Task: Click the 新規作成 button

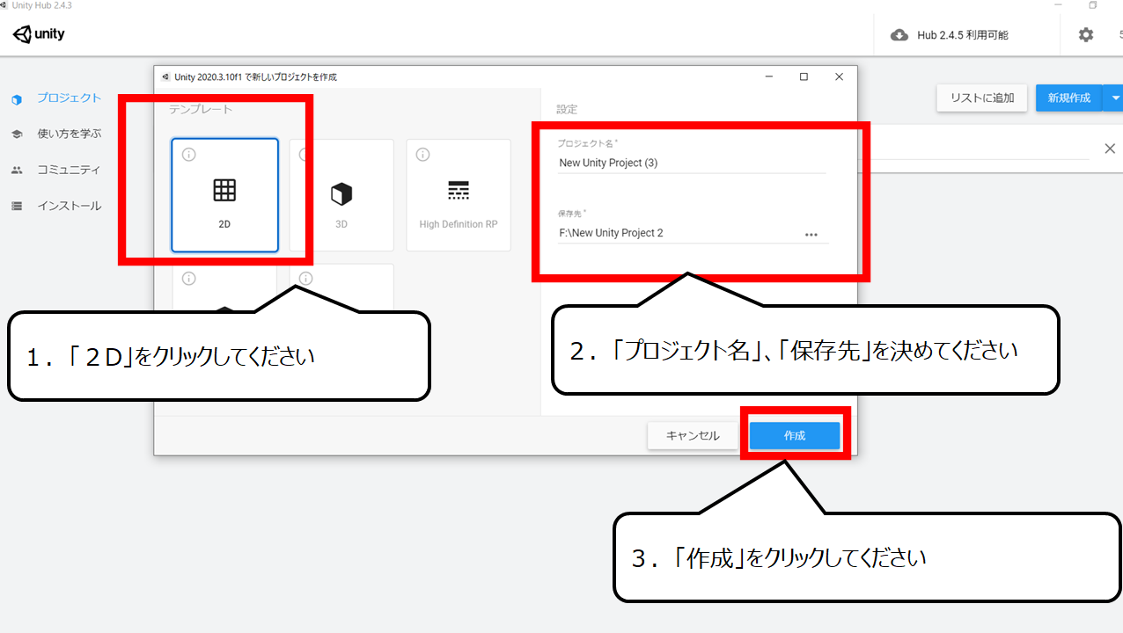Action: [1069, 98]
